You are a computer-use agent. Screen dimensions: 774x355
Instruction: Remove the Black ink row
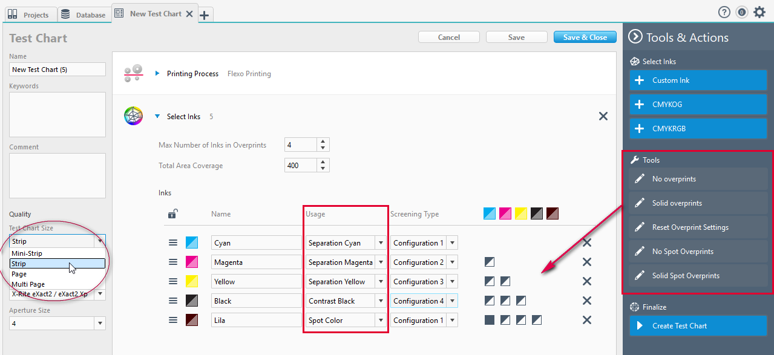(x=586, y=301)
